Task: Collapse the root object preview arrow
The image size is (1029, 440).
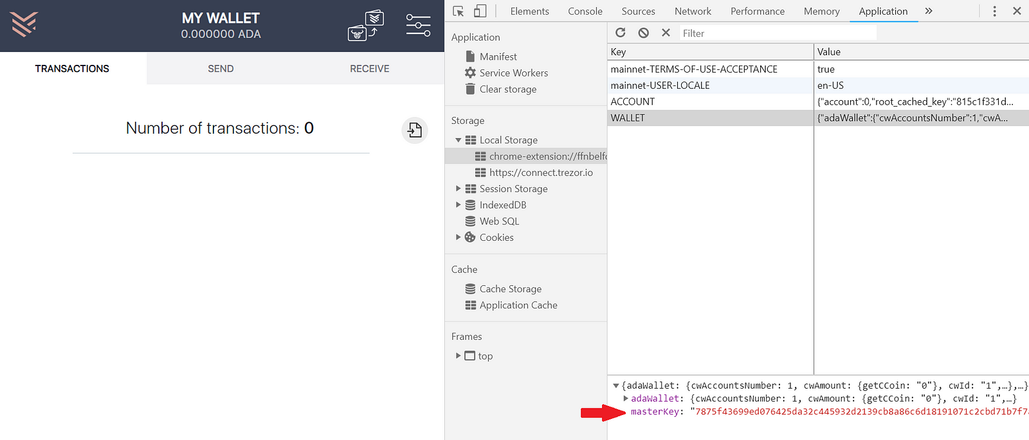Action: coord(615,386)
